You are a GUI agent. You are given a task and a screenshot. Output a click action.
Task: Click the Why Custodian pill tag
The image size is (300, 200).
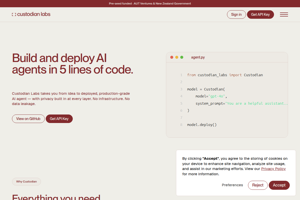[26, 181]
